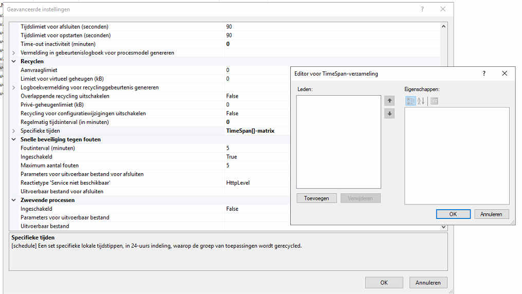Collapse the Snelle beveiliging tegen fouten section
Viewport: 522px width, 294px height.
14,140
